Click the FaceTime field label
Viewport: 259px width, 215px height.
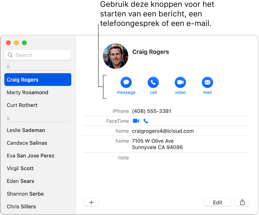click(118, 121)
